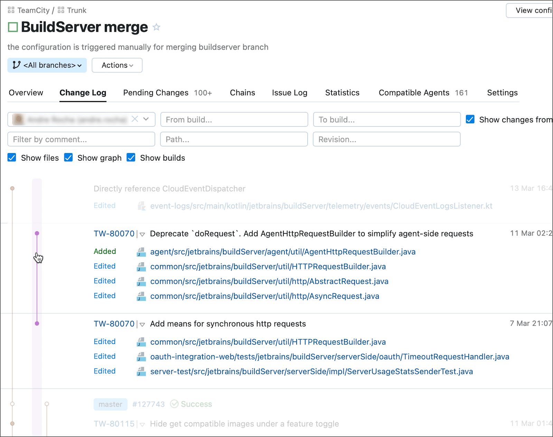Open the Issue Log tab
Image resolution: width=553 pixels, height=437 pixels.
pyautogui.click(x=290, y=93)
